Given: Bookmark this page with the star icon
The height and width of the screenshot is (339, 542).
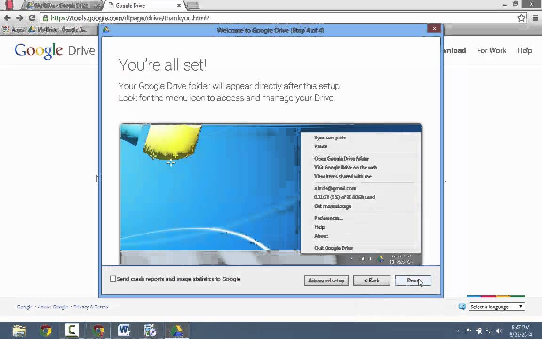Looking at the screenshot, I should coord(521,18).
